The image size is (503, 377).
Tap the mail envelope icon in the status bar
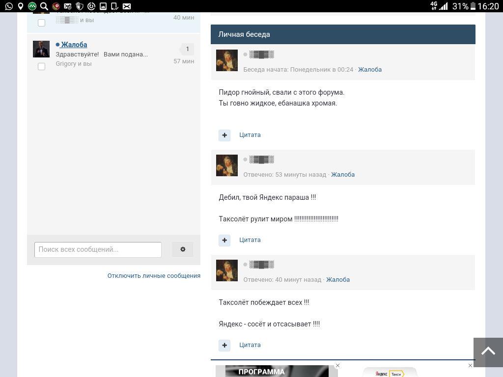click(127, 6)
